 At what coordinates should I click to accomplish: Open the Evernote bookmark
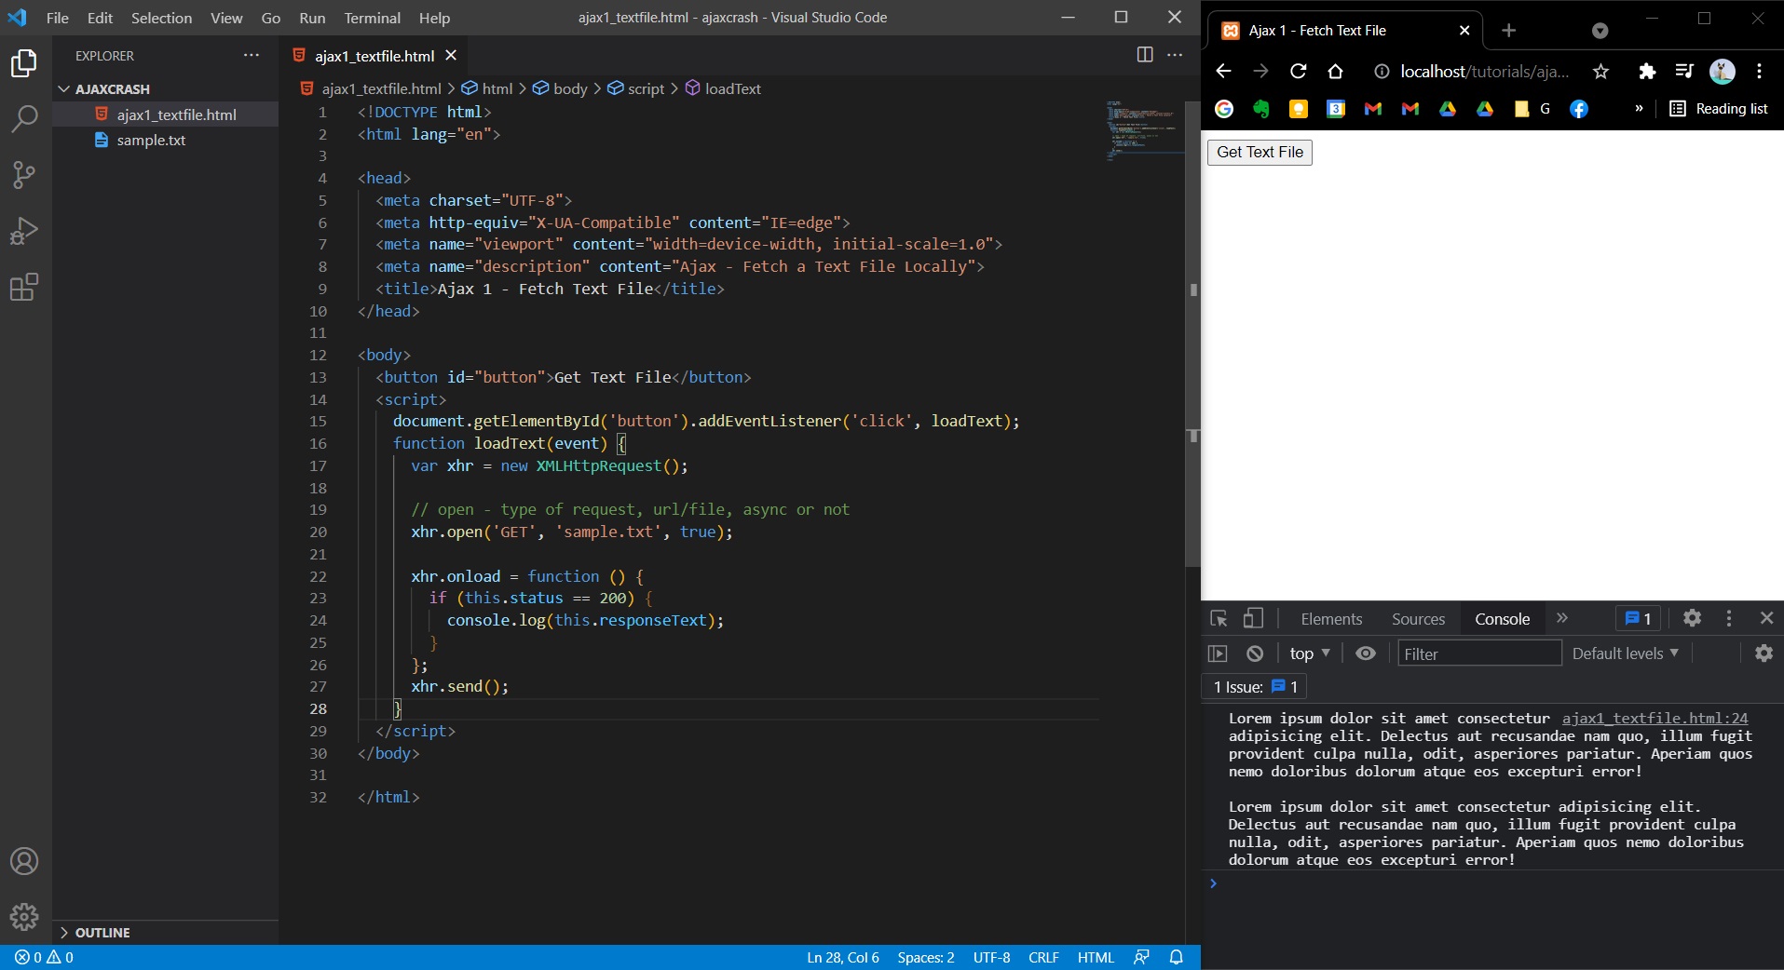click(1261, 109)
